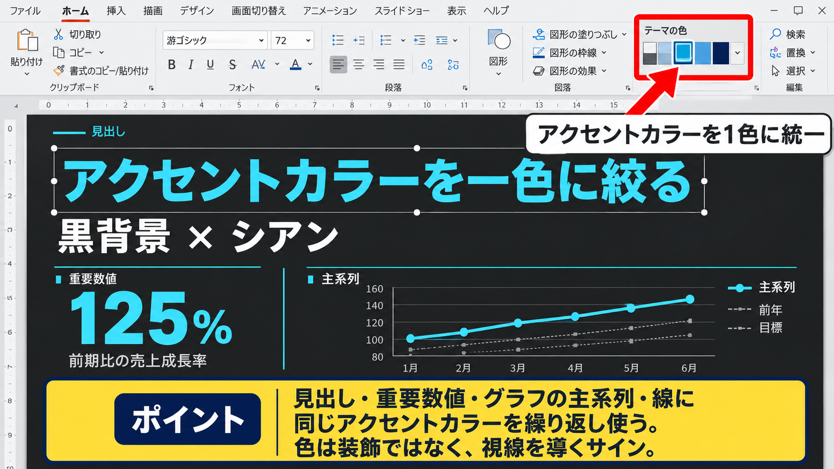834x469 pixels.
Task: Open the Clipboard (クリップボード) group dialog launcher
Action: pyautogui.click(x=151, y=88)
